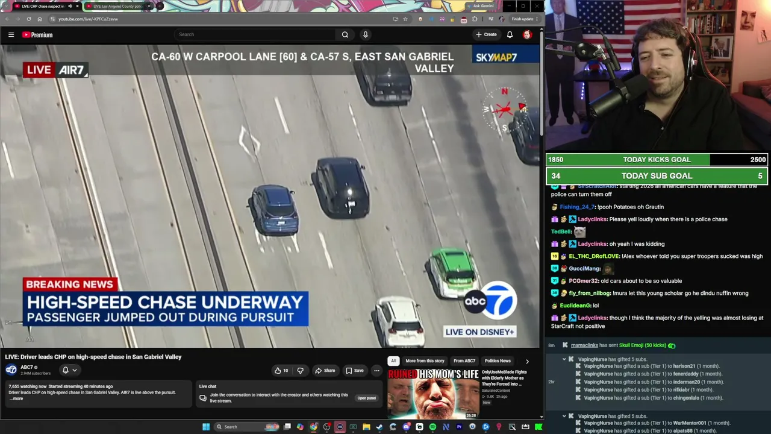
Task: Open the Ruined His Mom's Life thumbnail
Action: (x=434, y=394)
